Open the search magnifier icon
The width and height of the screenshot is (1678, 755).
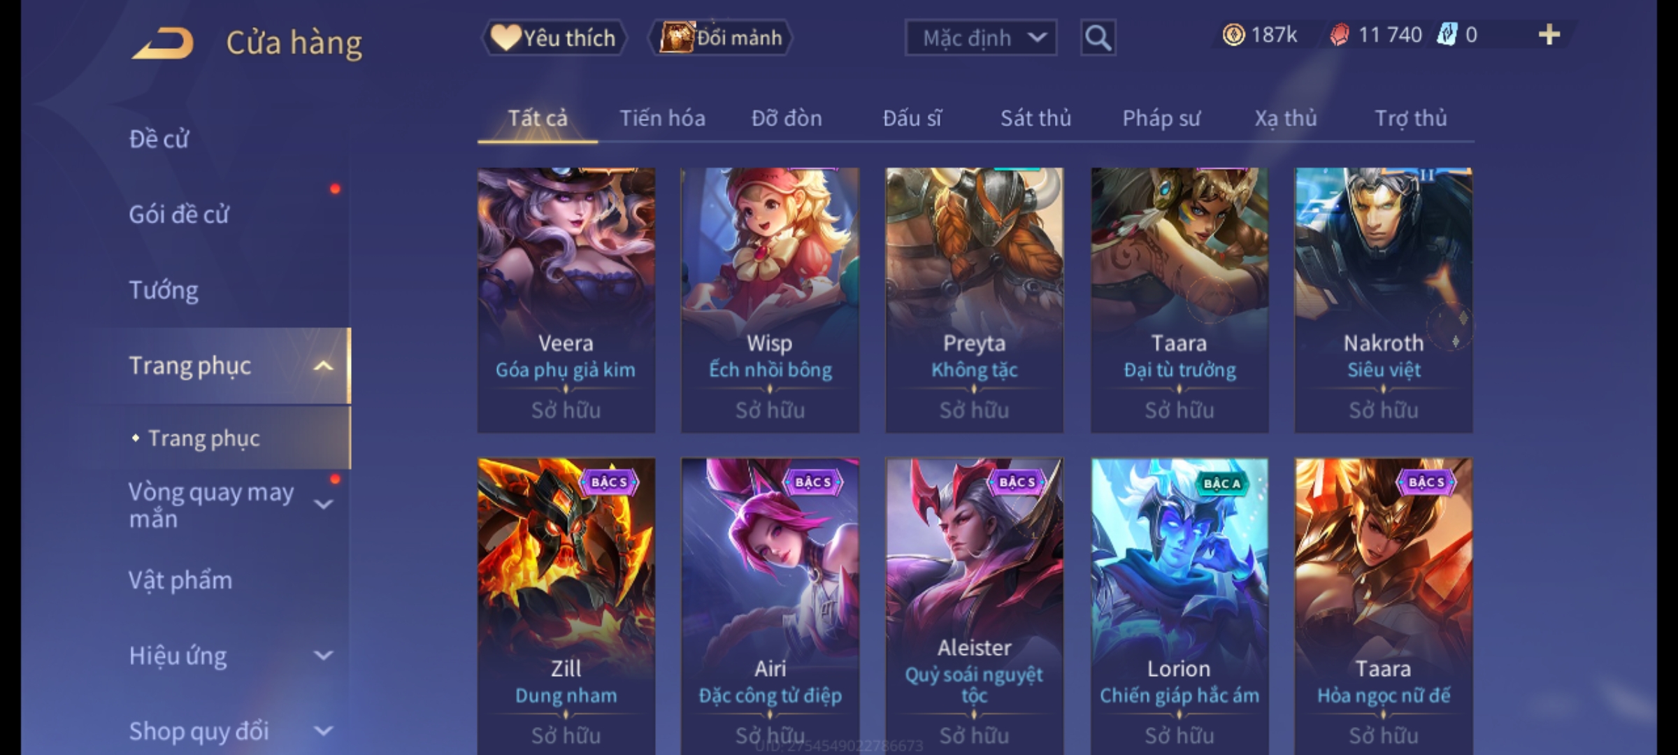[x=1098, y=38]
